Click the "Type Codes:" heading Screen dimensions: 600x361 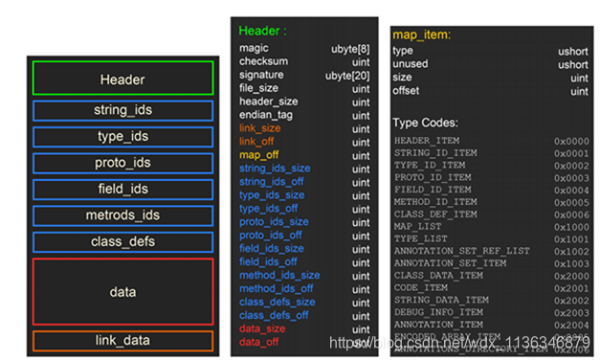(x=426, y=123)
